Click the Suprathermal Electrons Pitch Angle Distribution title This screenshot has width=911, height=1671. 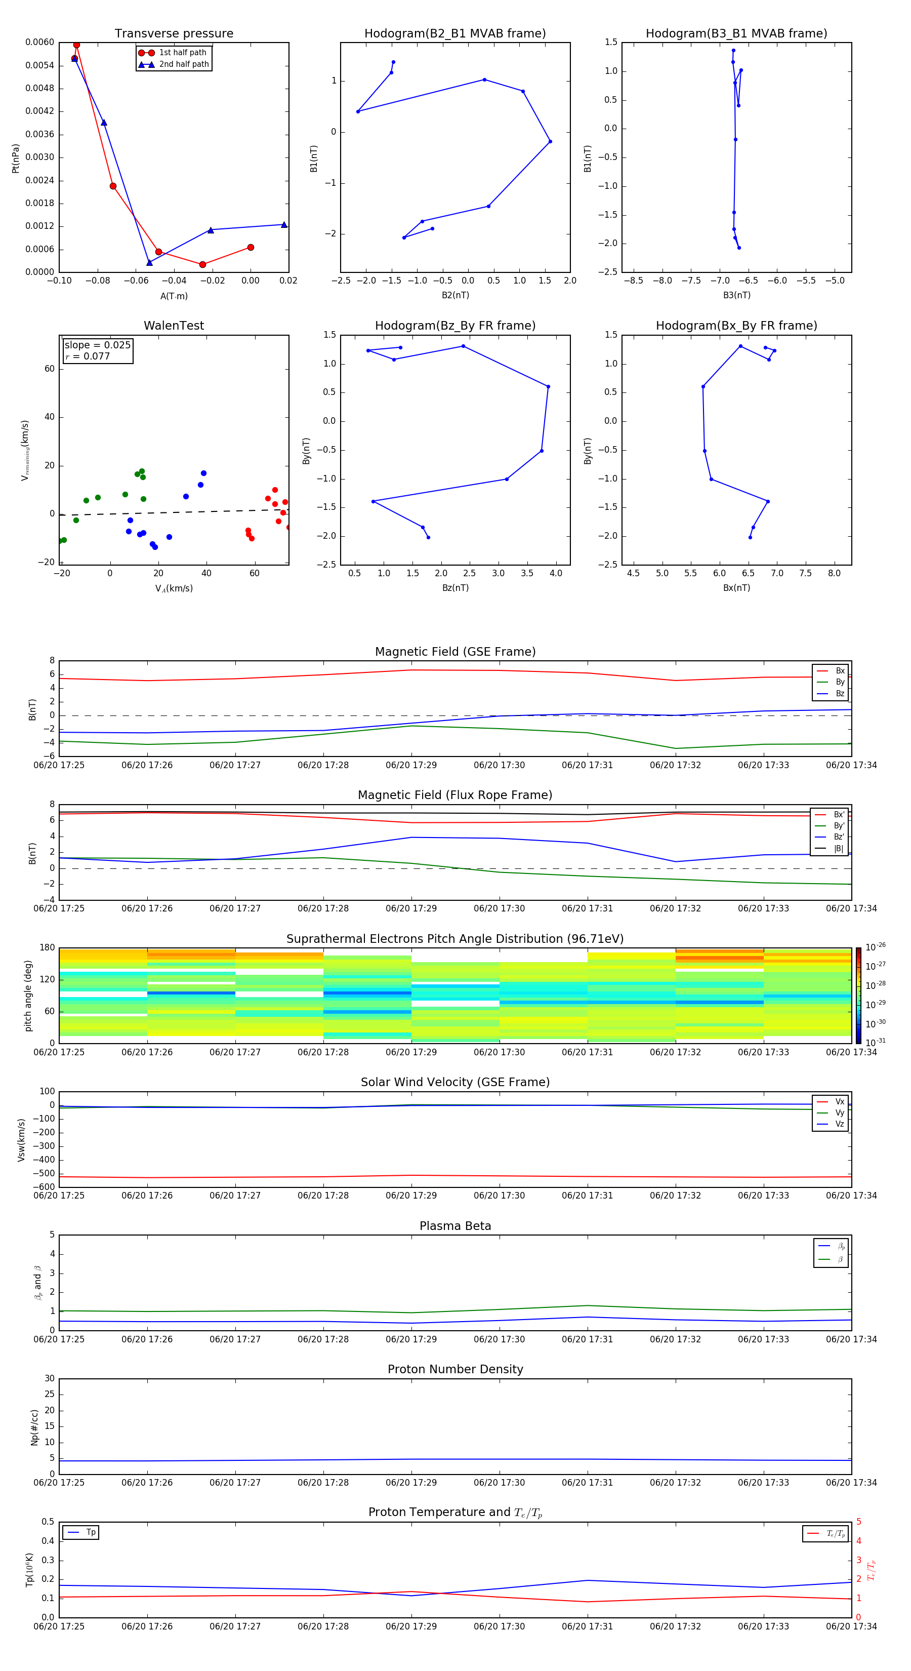pyautogui.click(x=455, y=939)
